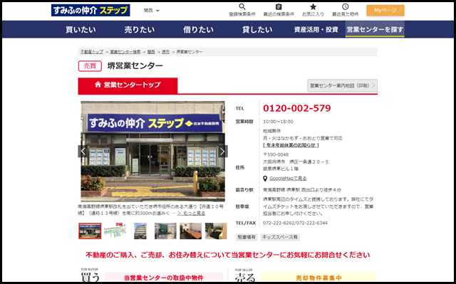Click the キッズスペース有 tag
This screenshot has height=284, width=456.
pyautogui.click(x=280, y=237)
